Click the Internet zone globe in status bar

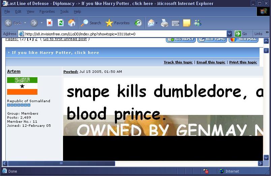click(x=221, y=171)
